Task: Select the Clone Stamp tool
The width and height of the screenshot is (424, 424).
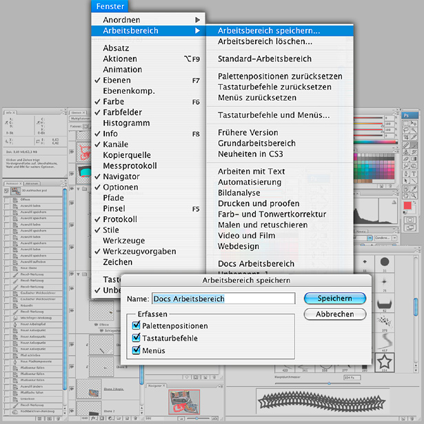Action: pos(406,152)
